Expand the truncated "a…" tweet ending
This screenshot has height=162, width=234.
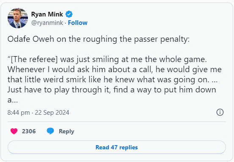click(x=13, y=100)
